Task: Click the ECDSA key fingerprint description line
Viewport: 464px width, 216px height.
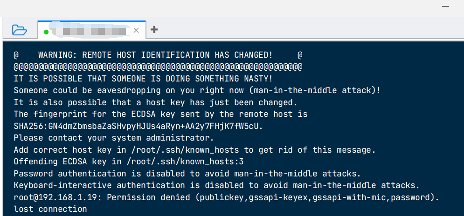Action: [161, 114]
